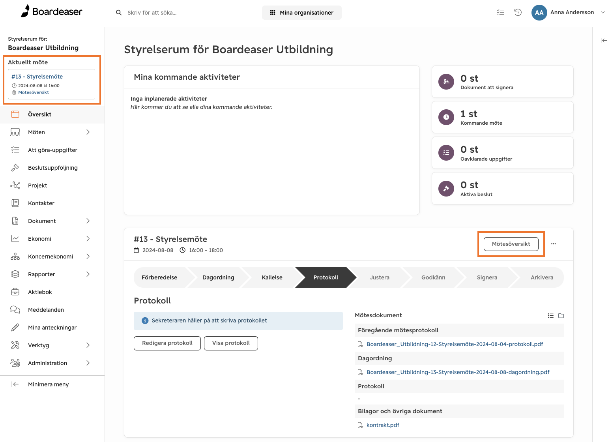
Task: Click the Dokument file icon
Action: [x=15, y=221]
